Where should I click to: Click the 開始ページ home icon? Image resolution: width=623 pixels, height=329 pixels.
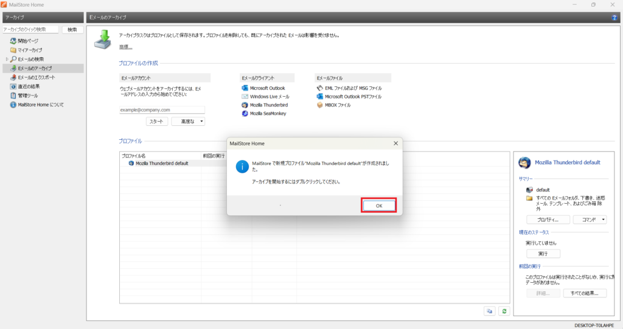tap(13, 41)
